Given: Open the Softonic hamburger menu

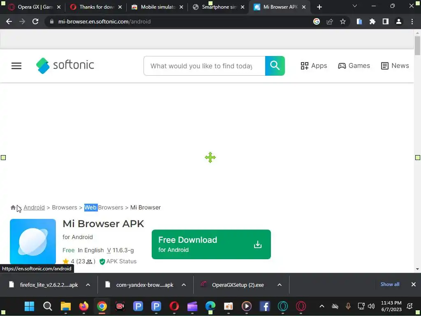Looking at the screenshot, I should pyautogui.click(x=16, y=66).
